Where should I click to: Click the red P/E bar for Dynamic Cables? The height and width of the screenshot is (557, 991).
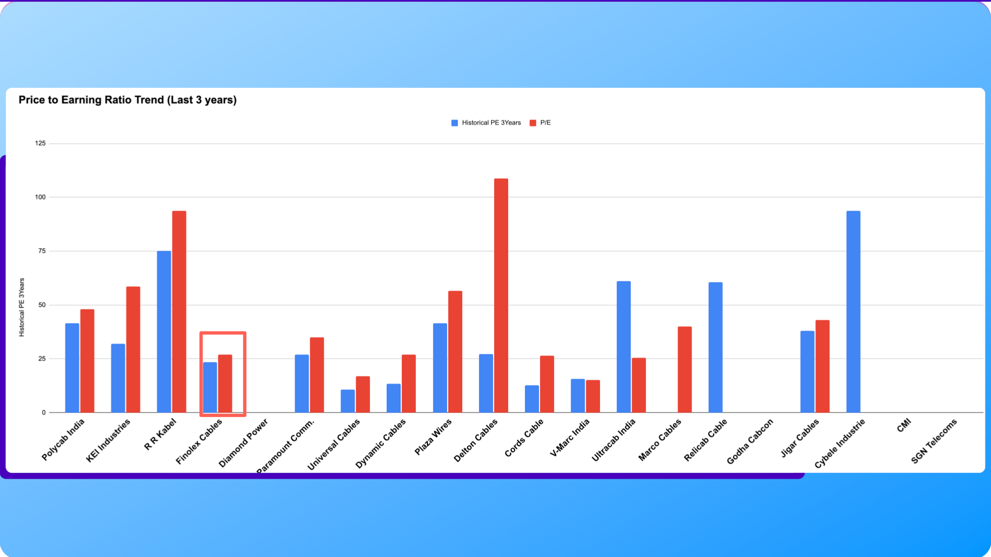point(409,384)
